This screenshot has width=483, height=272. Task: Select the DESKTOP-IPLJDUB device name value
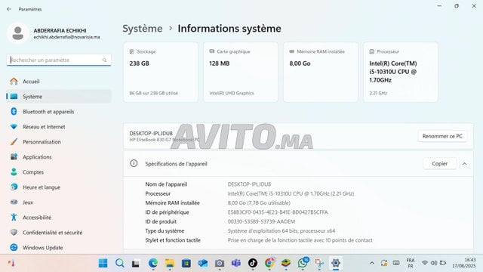[x=249, y=184]
